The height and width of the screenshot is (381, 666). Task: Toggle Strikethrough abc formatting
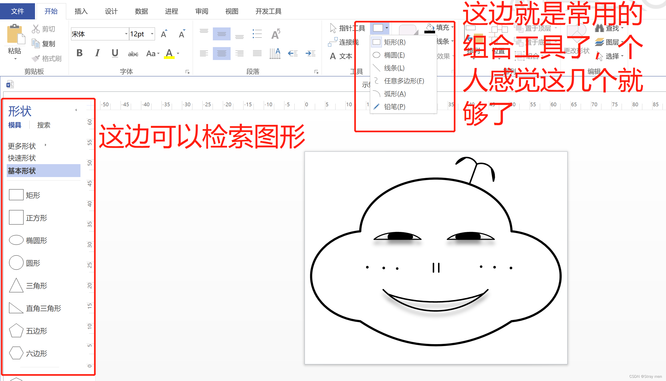[133, 54]
